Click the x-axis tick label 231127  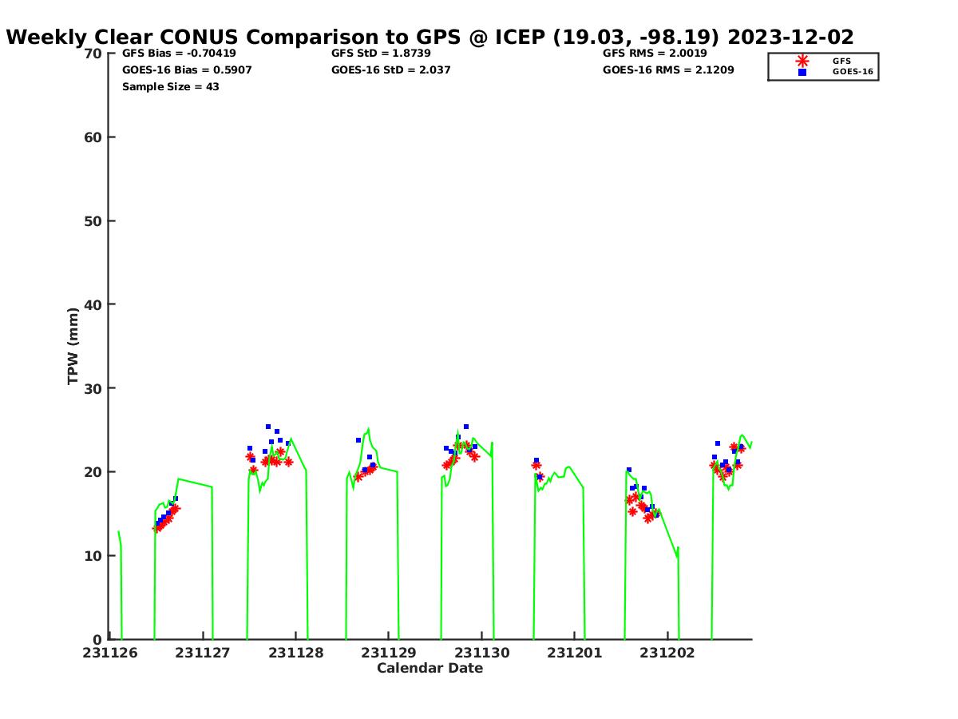click(203, 653)
